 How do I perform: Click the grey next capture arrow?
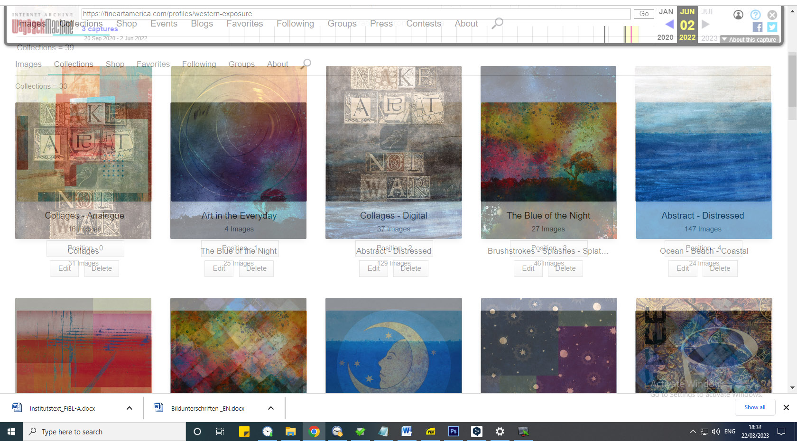click(x=705, y=24)
